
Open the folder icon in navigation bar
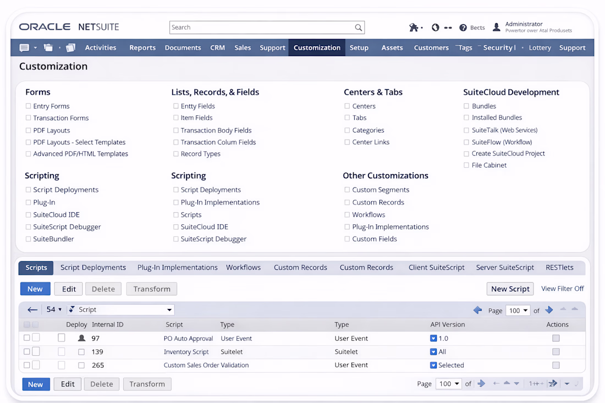48,47
